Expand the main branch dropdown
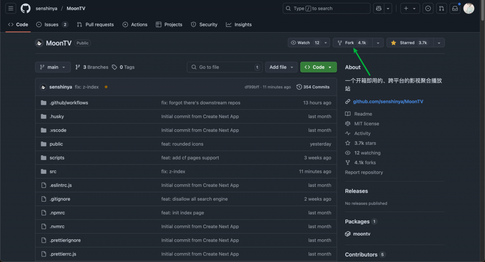Image resolution: width=485 pixels, height=262 pixels. coord(53,67)
